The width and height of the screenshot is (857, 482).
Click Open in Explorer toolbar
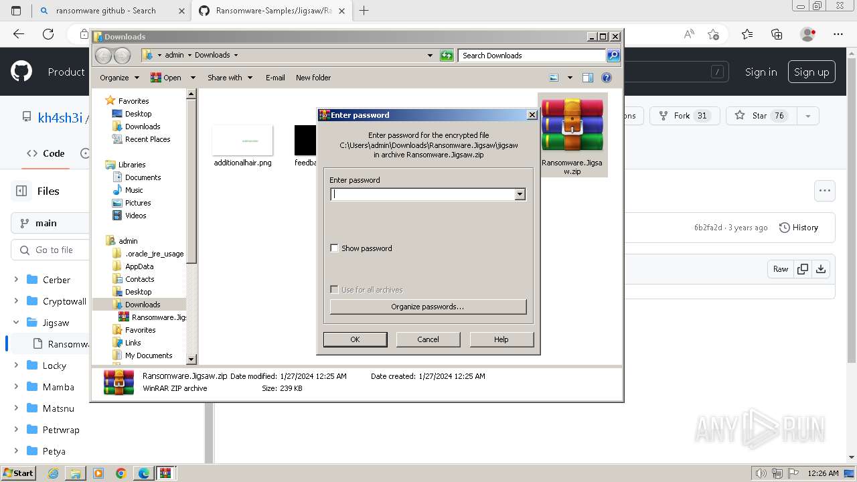pyautogui.click(x=166, y=78)
